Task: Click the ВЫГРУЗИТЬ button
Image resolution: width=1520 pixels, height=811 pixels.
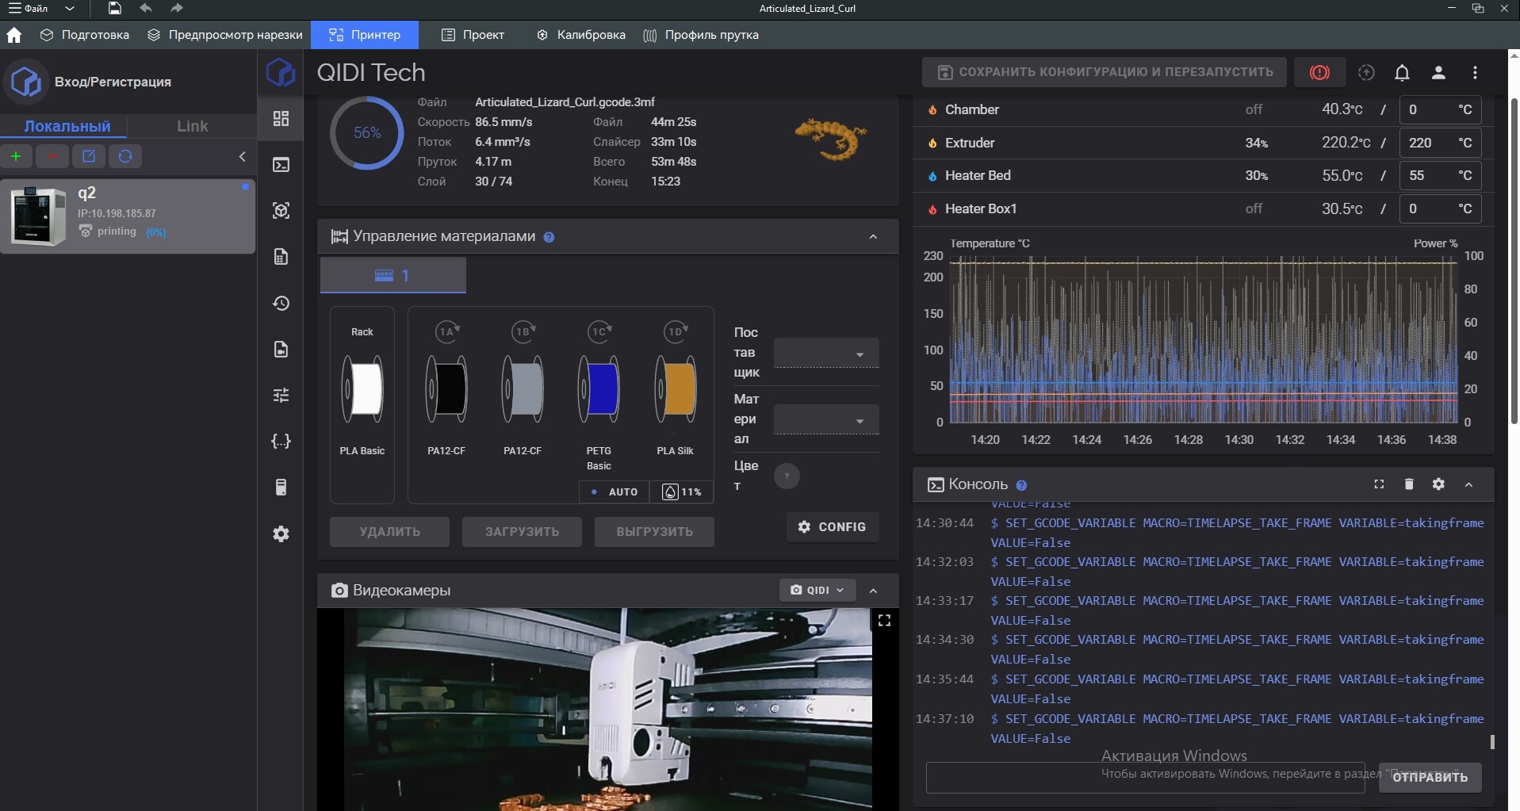Action: (654, 531)
